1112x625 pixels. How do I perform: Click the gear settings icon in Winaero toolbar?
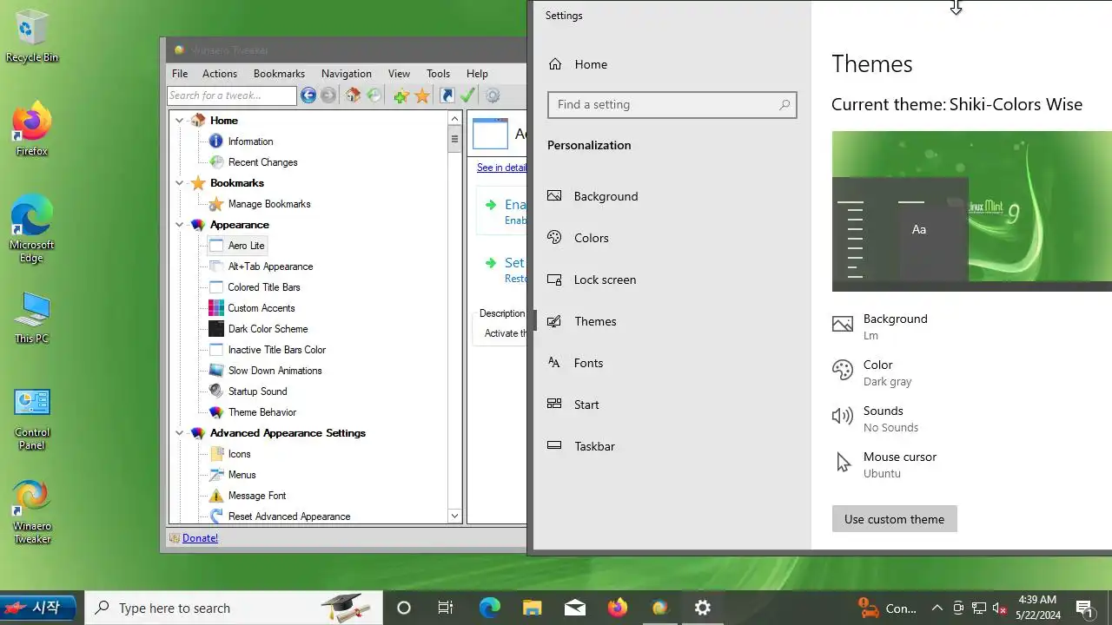(x=493, y=95)
